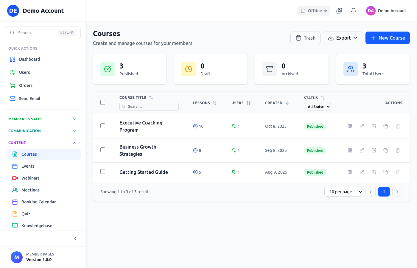Open external preview of Getting Started Guide

point(362,172)
